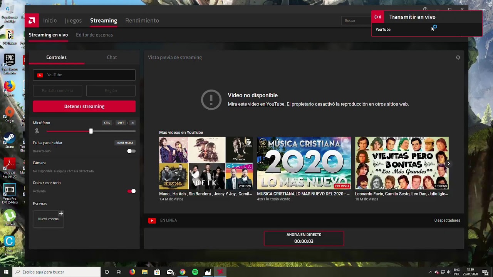493x277 pixels.
Task: Show next suggested videos arrow
Action: pos(449,164)
